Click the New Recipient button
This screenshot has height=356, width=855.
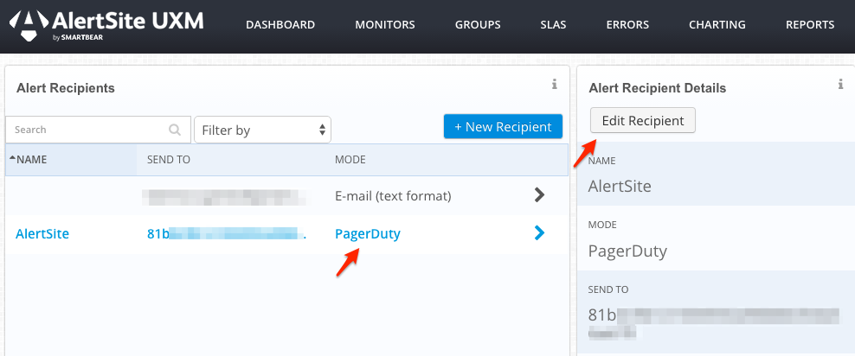pyautogui.click(x=503, y=126)
